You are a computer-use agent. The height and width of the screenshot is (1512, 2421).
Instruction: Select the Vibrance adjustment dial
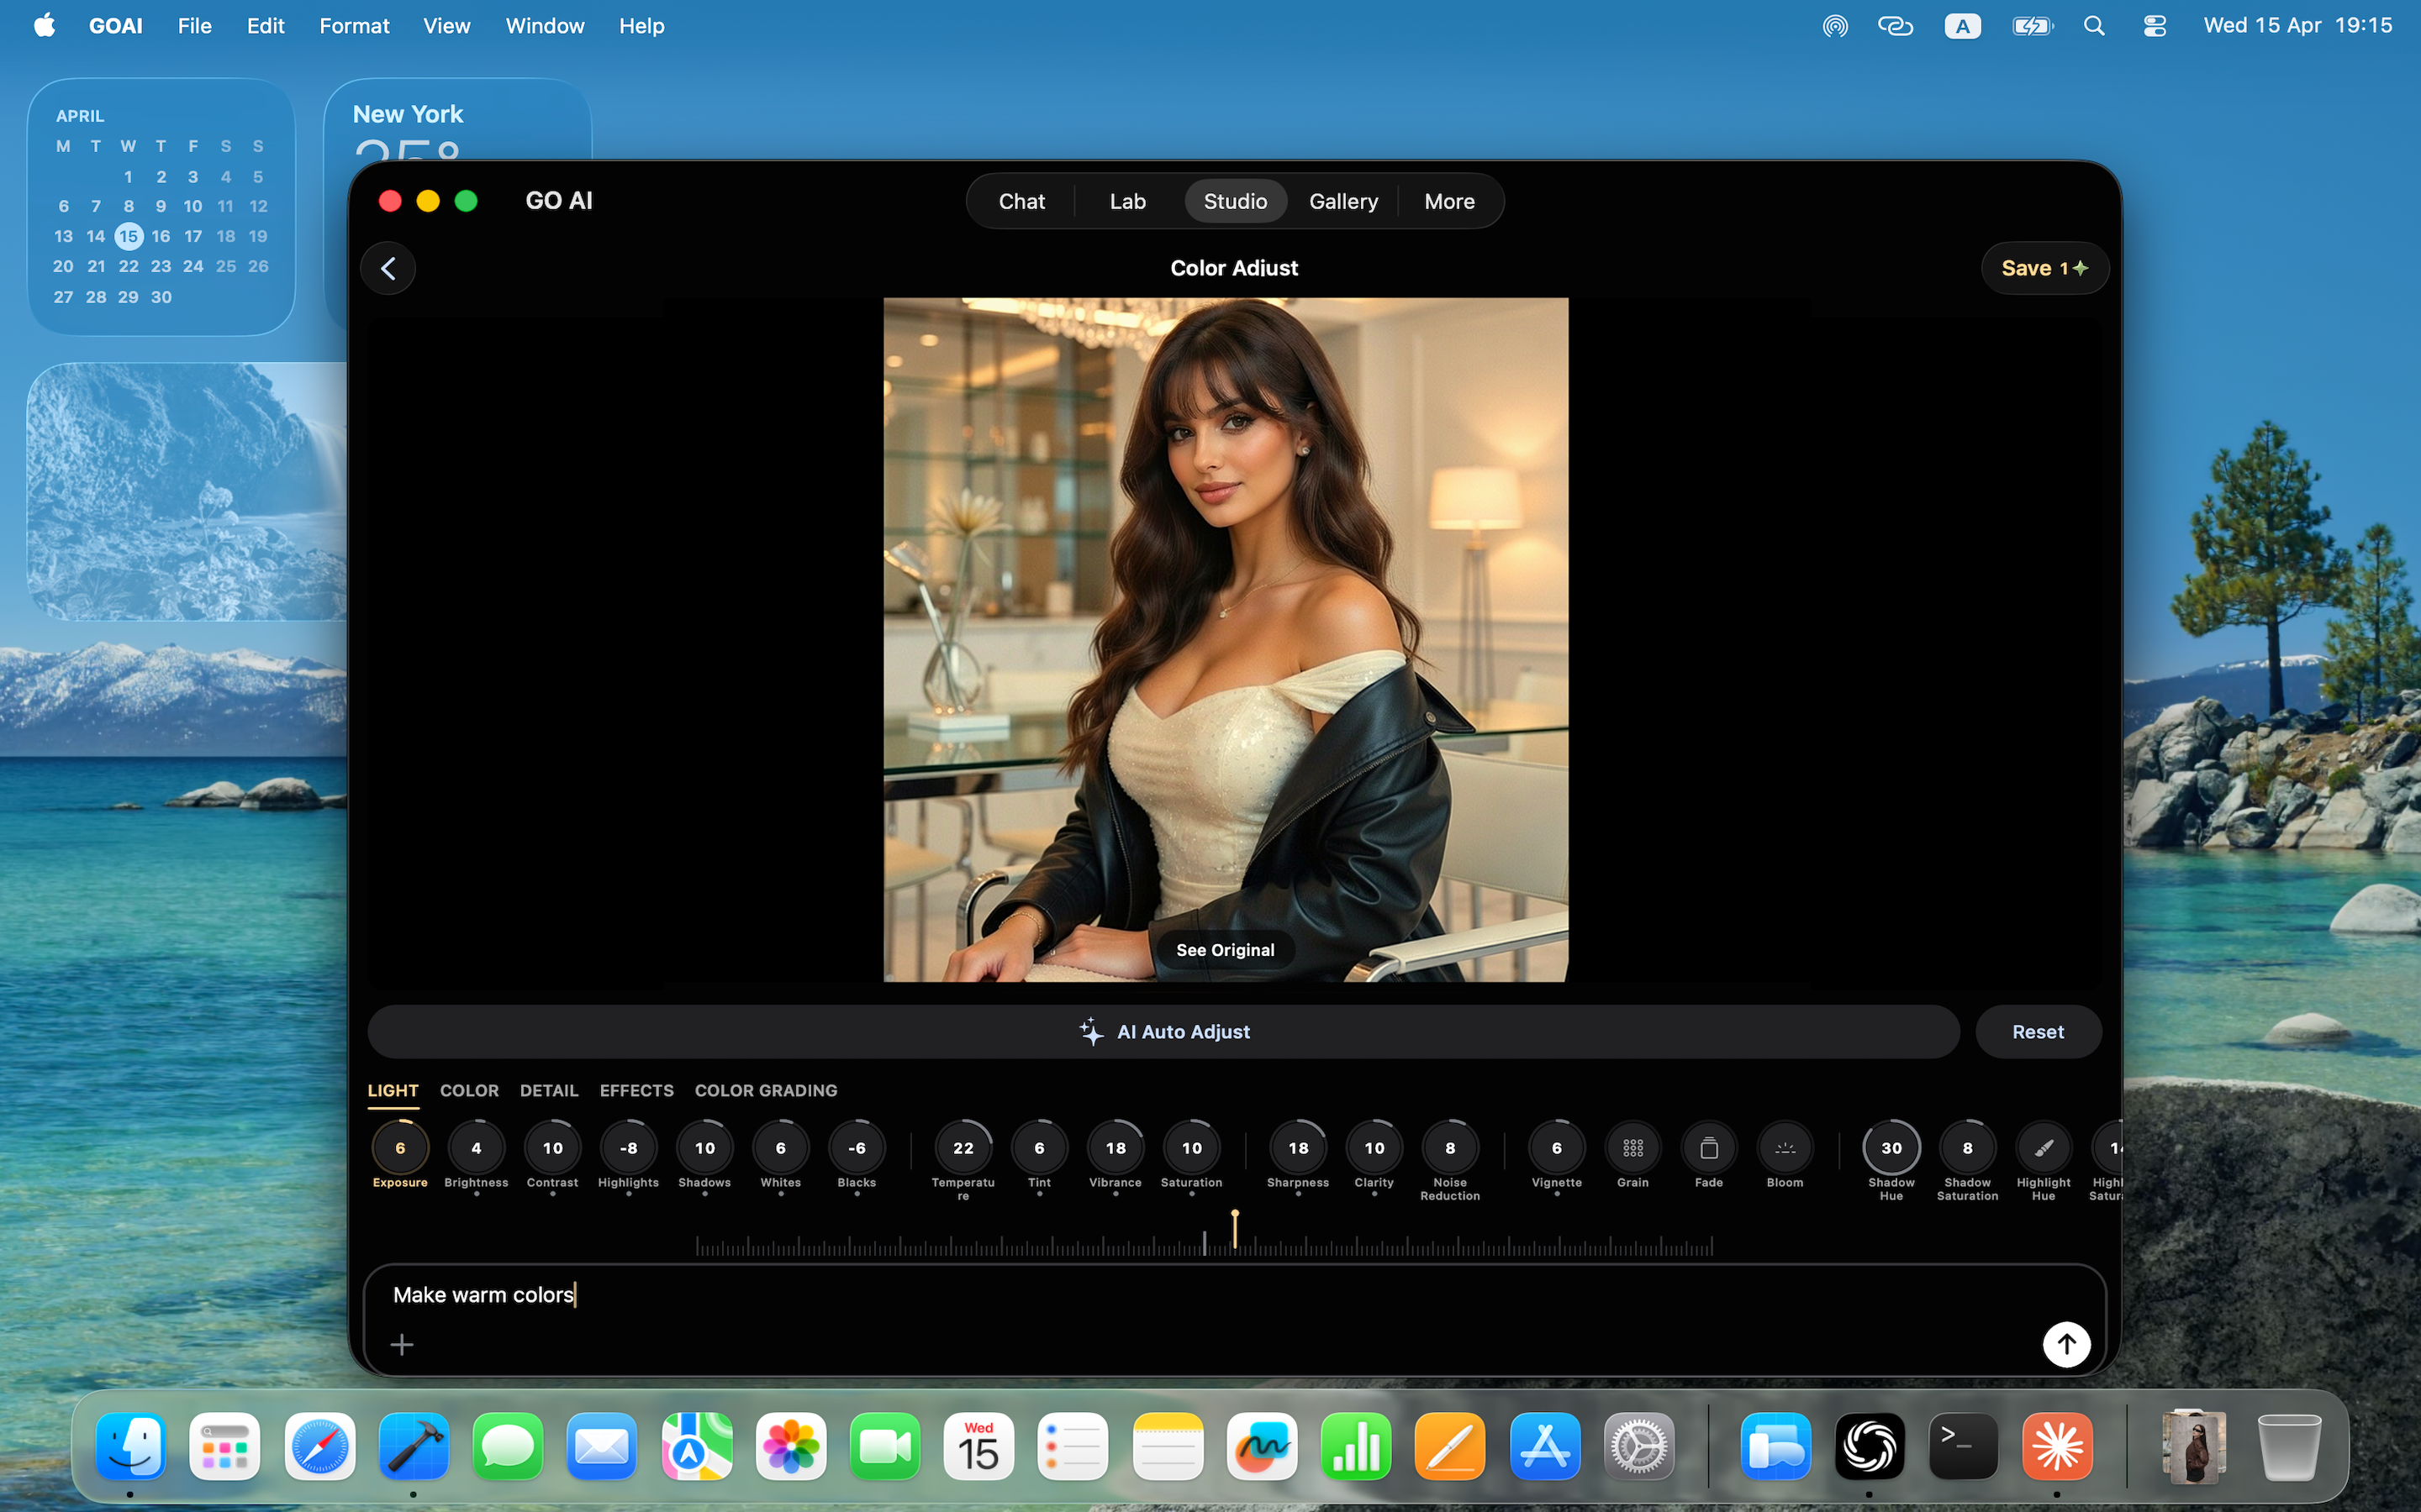click(1116, 1148)
